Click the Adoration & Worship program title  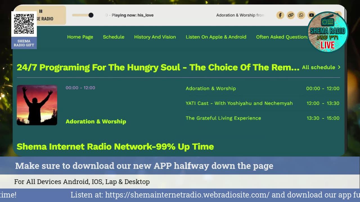96,121
